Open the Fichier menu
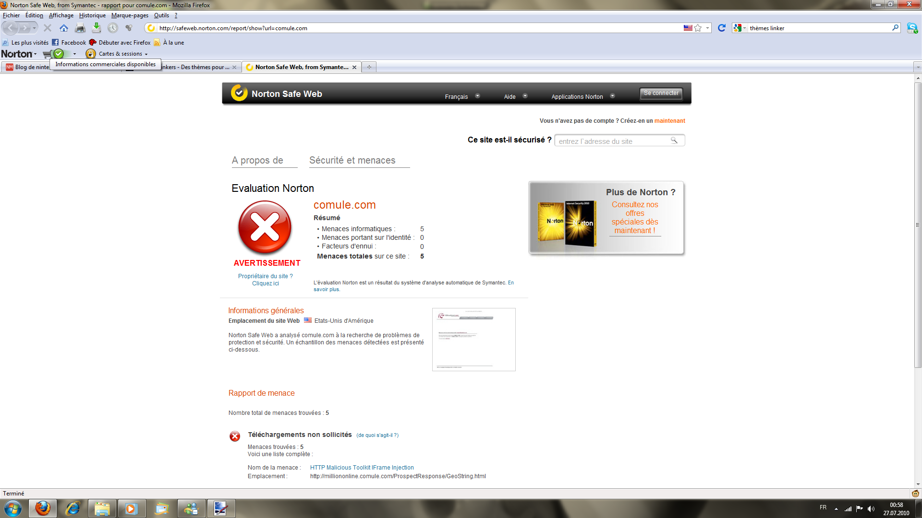Viewport: 922px width, 518px height. pos(11,15)
